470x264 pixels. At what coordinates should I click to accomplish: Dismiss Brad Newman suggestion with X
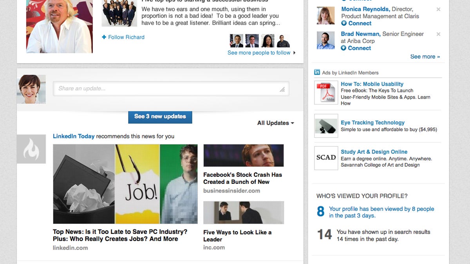point(438,34)
